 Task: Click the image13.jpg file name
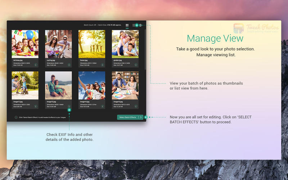(51, 102)
